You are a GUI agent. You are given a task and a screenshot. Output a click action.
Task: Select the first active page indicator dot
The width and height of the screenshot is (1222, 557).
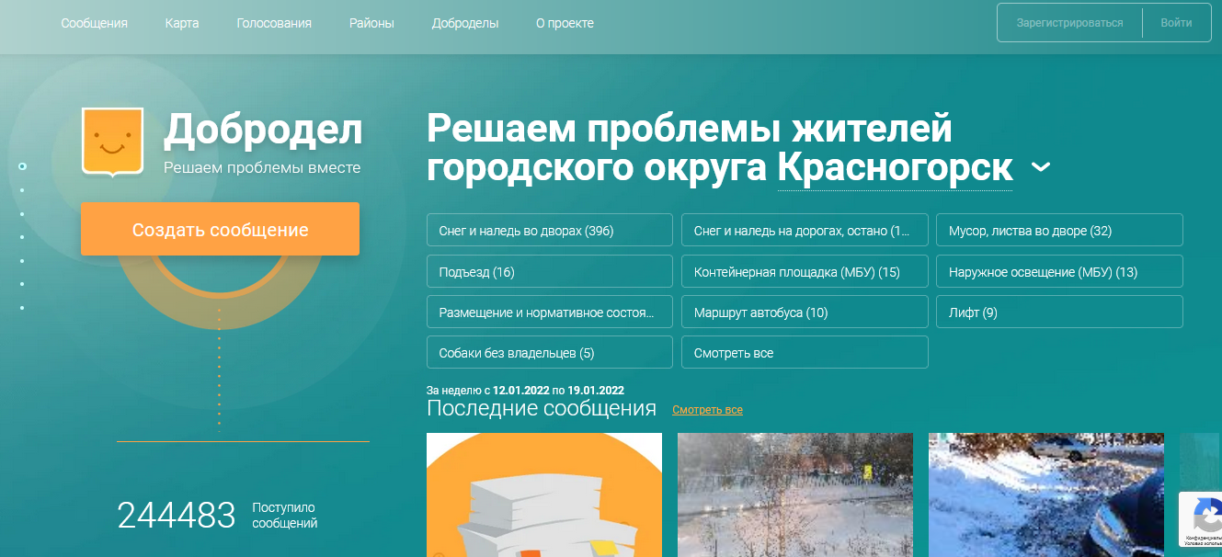click(x=22, y=166)
